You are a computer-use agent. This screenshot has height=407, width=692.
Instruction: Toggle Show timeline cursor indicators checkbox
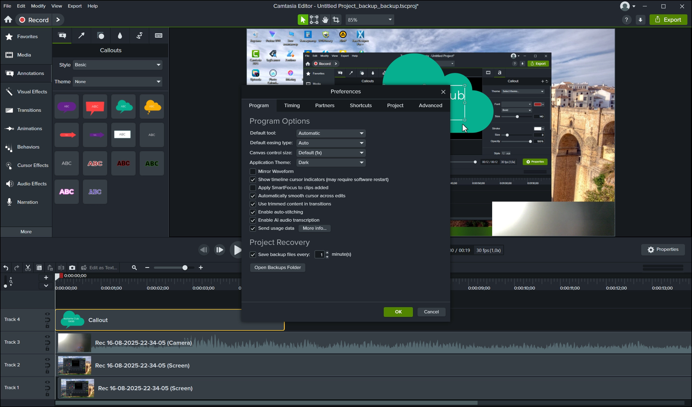pyautogui.click(x=253, y=180)
